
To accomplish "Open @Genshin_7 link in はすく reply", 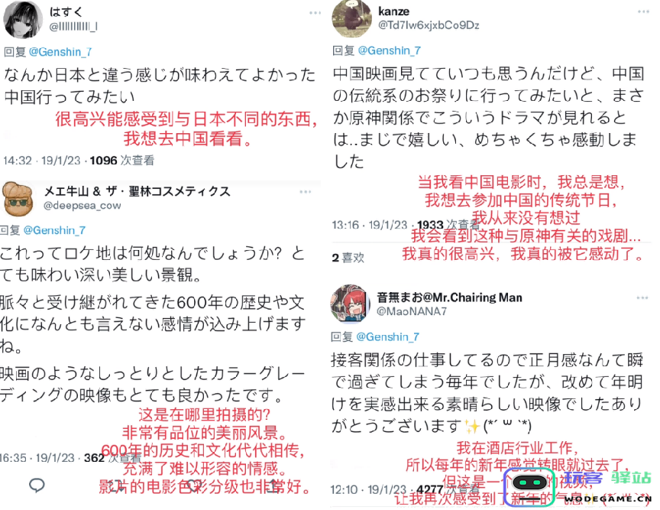I will tap(60, 52).
